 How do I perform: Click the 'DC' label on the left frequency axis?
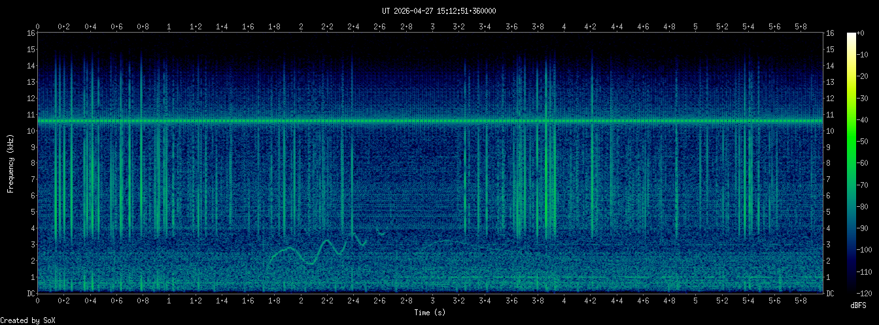click(31, 294)
